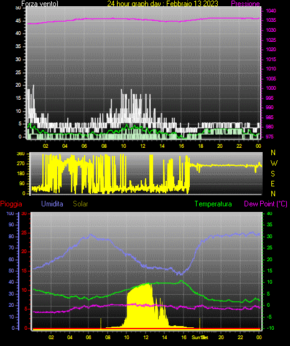The height and width of the screenshot is (346, 290).
Task: Click the S wind direction letter
Action: [273, 174]
